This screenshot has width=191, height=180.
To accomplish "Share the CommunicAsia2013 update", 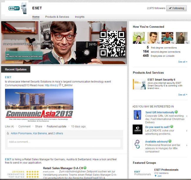I will click(x=38, y=127).
